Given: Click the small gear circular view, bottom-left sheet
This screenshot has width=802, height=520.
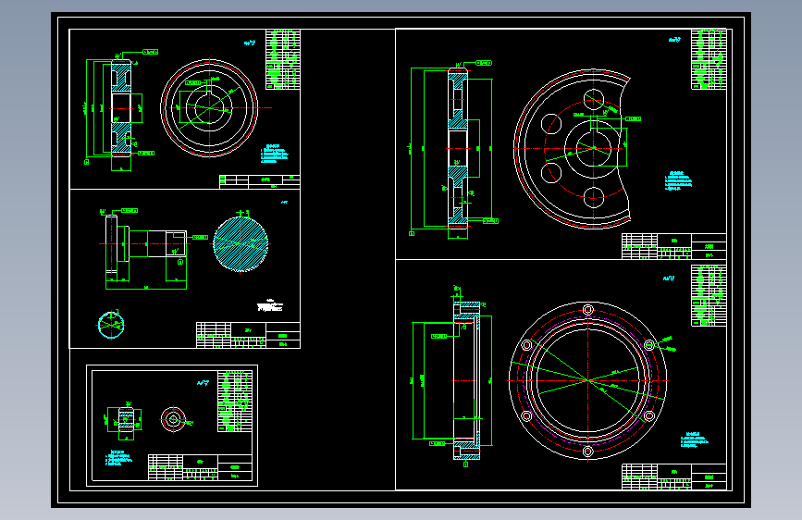Looking at the screenshot, I should 173,420.
